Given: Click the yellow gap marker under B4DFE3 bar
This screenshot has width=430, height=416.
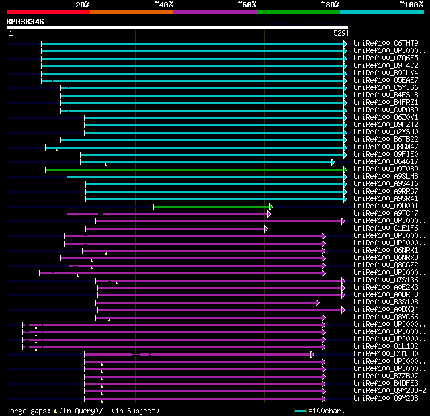Looking at the screenshot, I should pos(101,386).
